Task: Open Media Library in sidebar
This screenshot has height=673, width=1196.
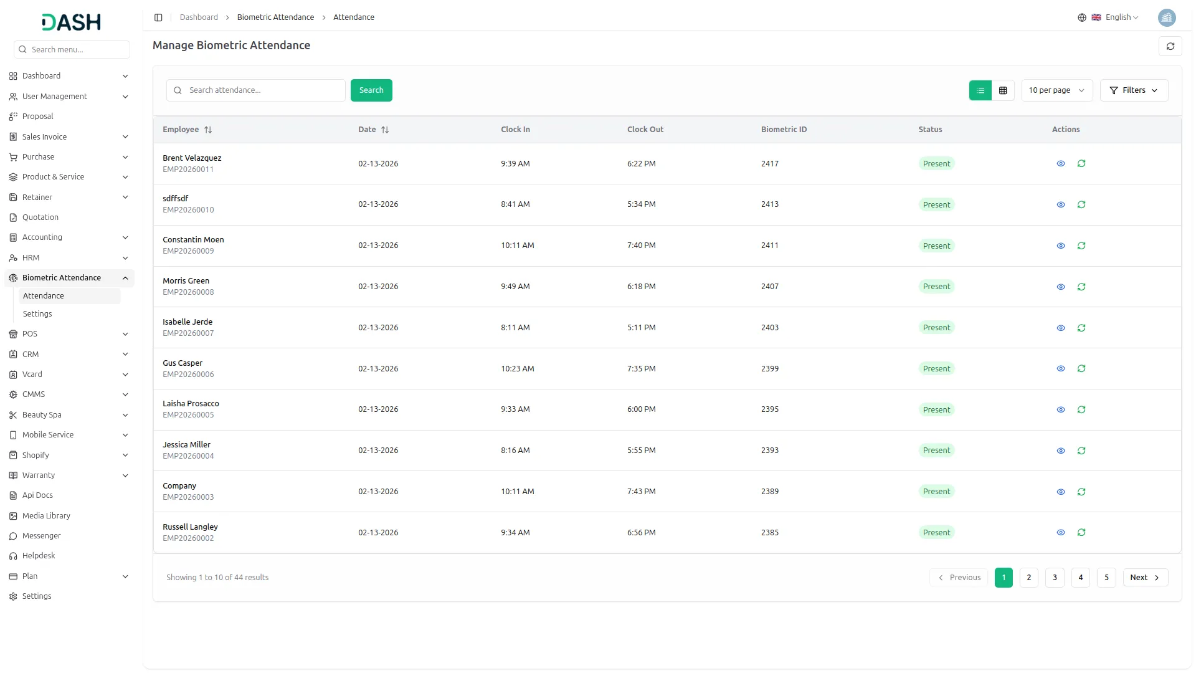Action: [x=69, y=516]
